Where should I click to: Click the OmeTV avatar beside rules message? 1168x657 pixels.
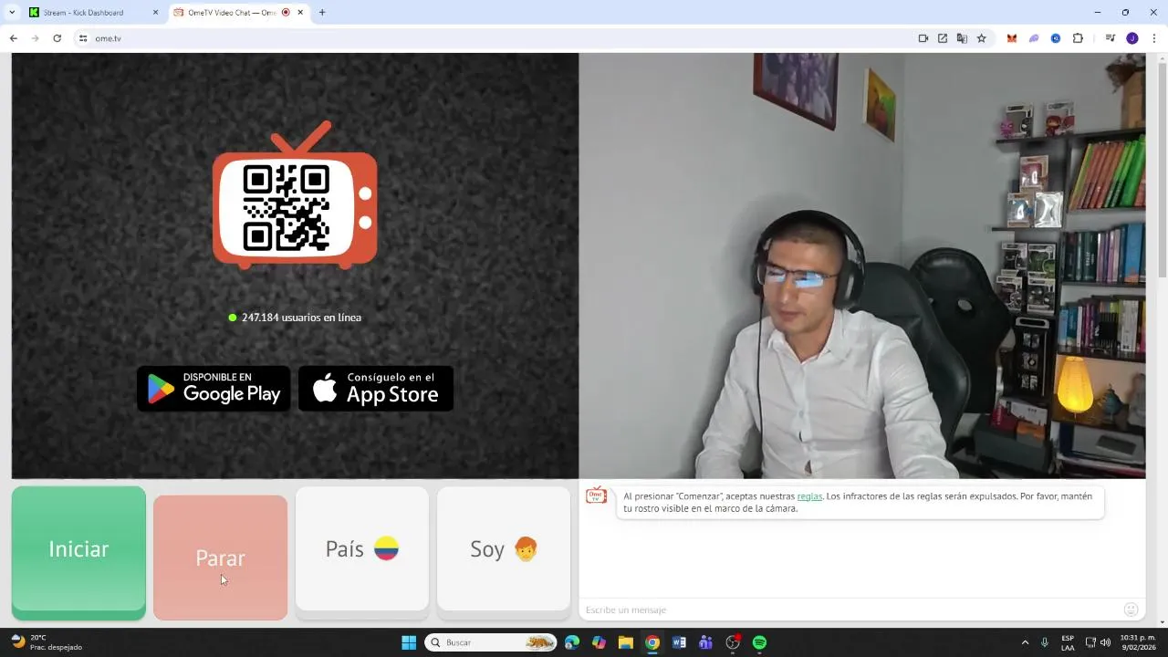tap(596, 495)
